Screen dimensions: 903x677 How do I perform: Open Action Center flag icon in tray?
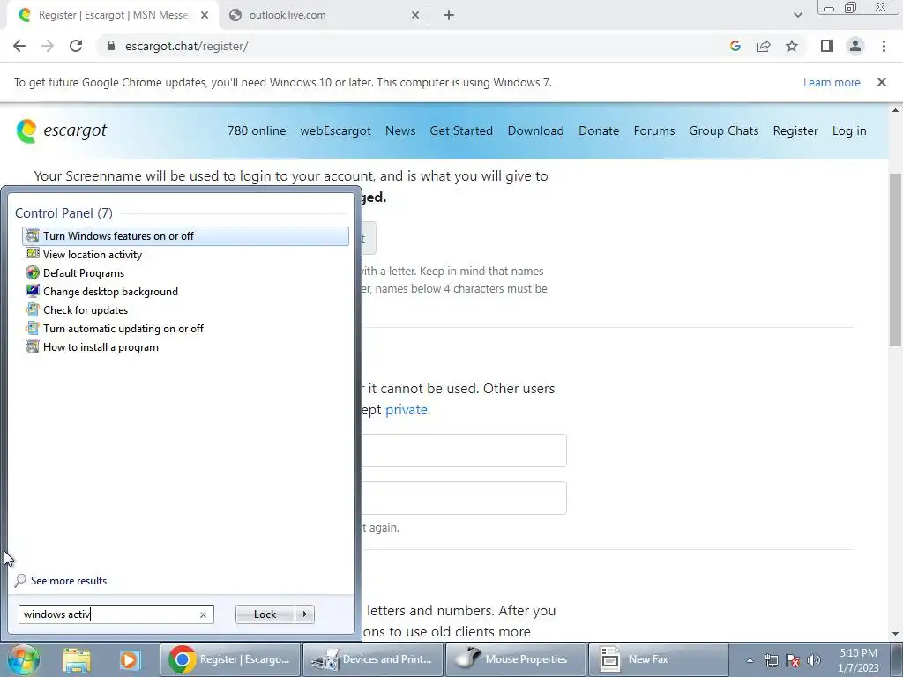point(793,660)
